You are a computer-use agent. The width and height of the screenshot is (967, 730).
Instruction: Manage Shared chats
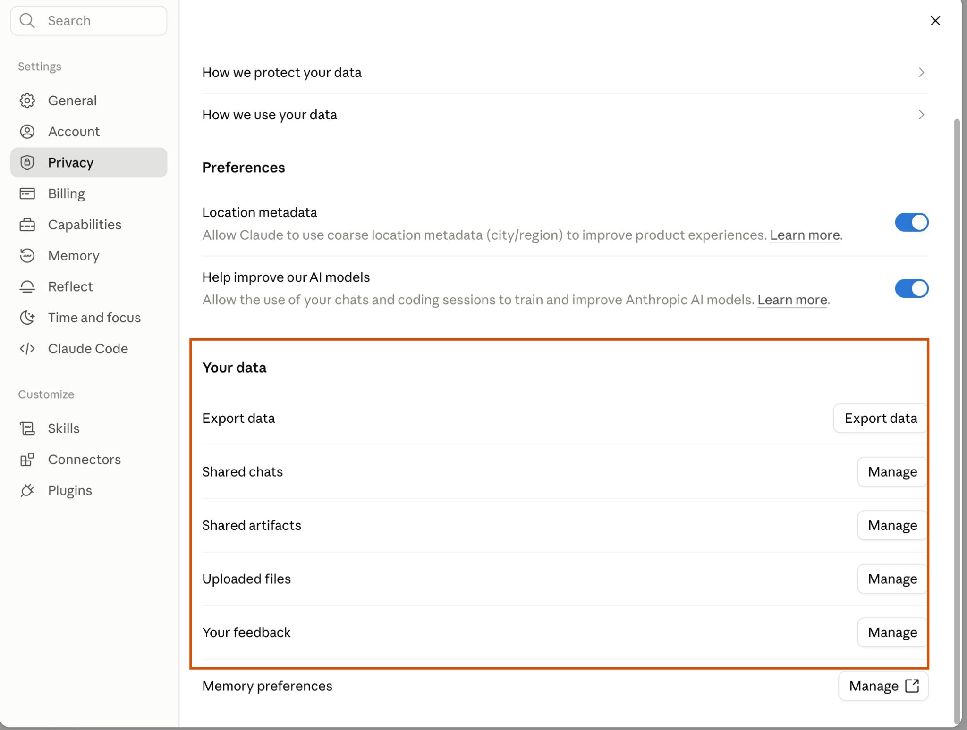(x=892, y=472)
